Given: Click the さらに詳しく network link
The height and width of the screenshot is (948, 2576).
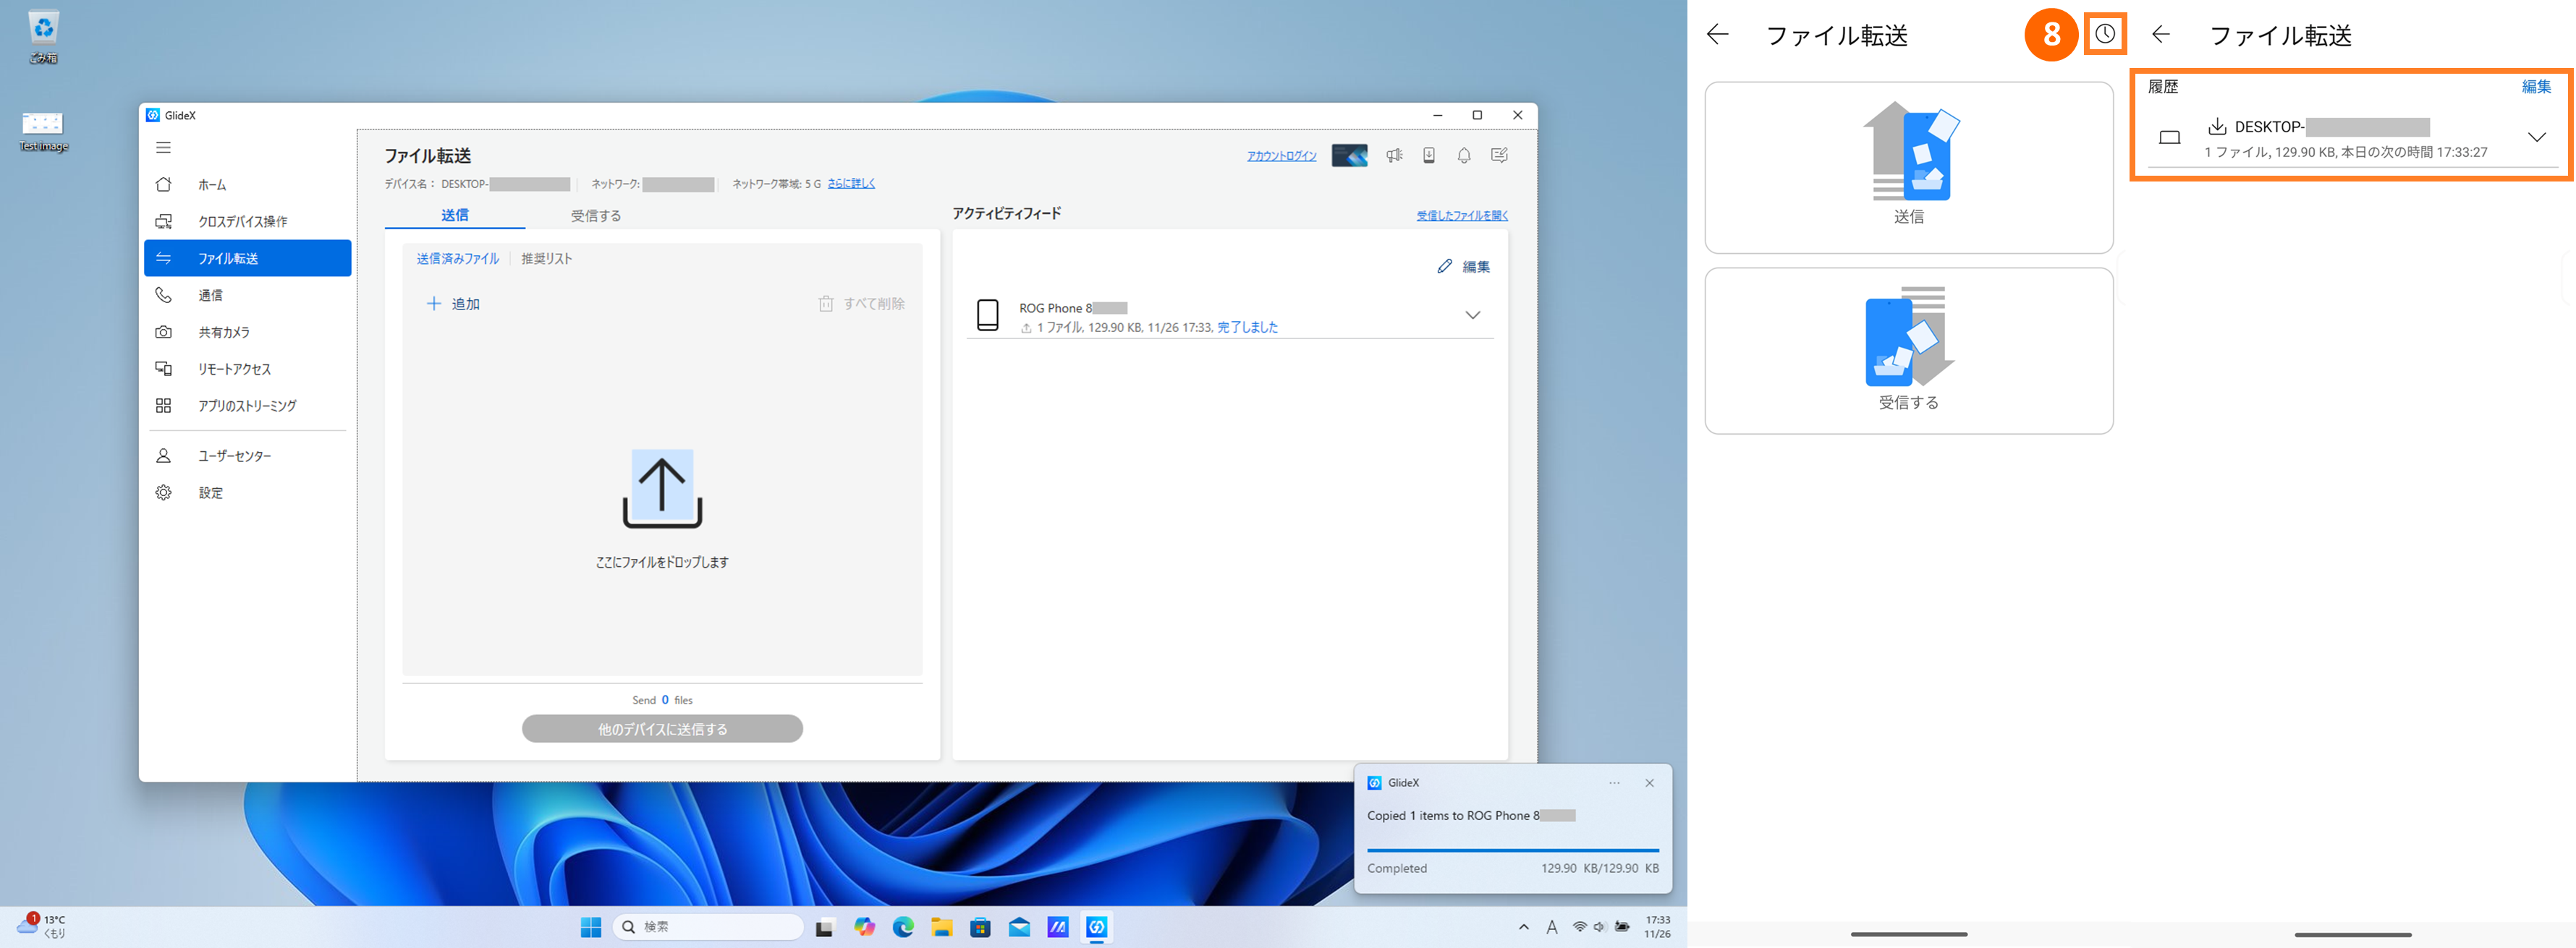Looking at the screenshot, I should tap(851, 184).
